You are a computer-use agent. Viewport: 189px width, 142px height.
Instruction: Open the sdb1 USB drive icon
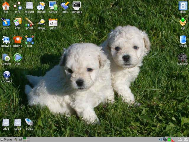(x=29, y=123)
